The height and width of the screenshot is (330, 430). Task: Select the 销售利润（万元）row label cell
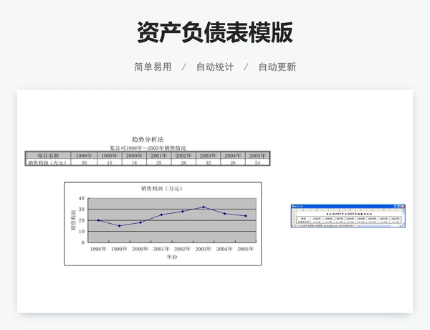tap(48, 163)
